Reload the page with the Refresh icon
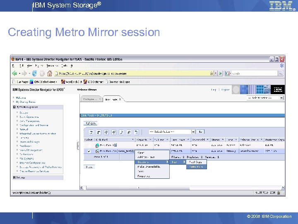The image size is (298, 224). [x=34, y=73]
